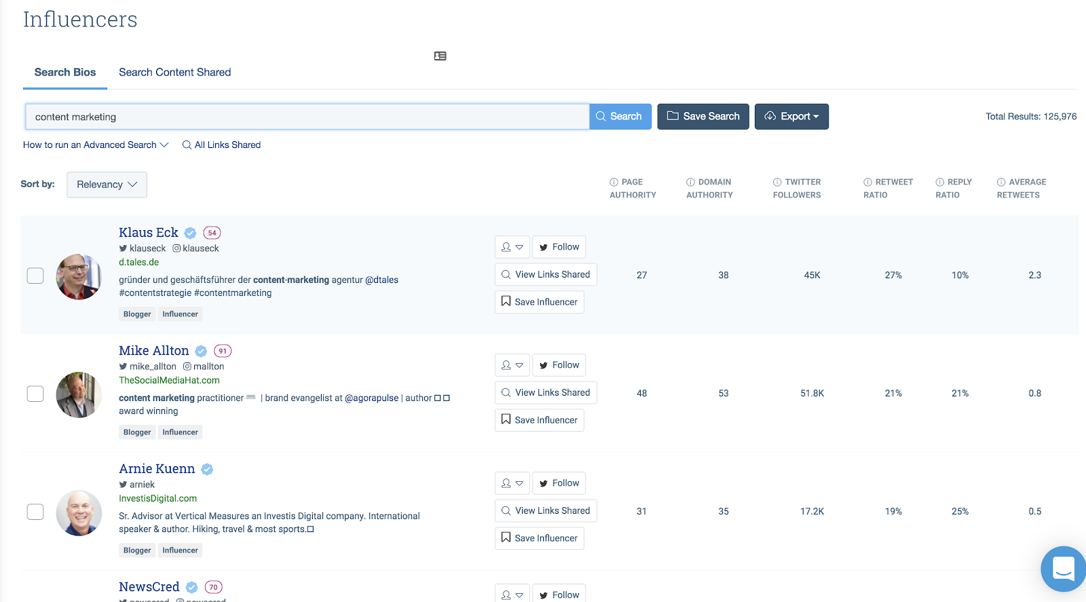Open the Relevancy sort dropdown
Image resolution: width=1086 pixels, height=602 pixels.
[107, 185]
